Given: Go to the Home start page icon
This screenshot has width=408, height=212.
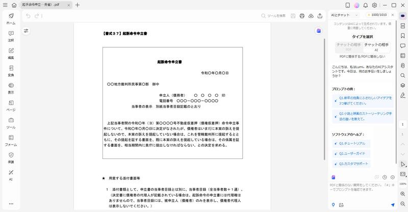Looking at the screenshot, I should [14, 5].
